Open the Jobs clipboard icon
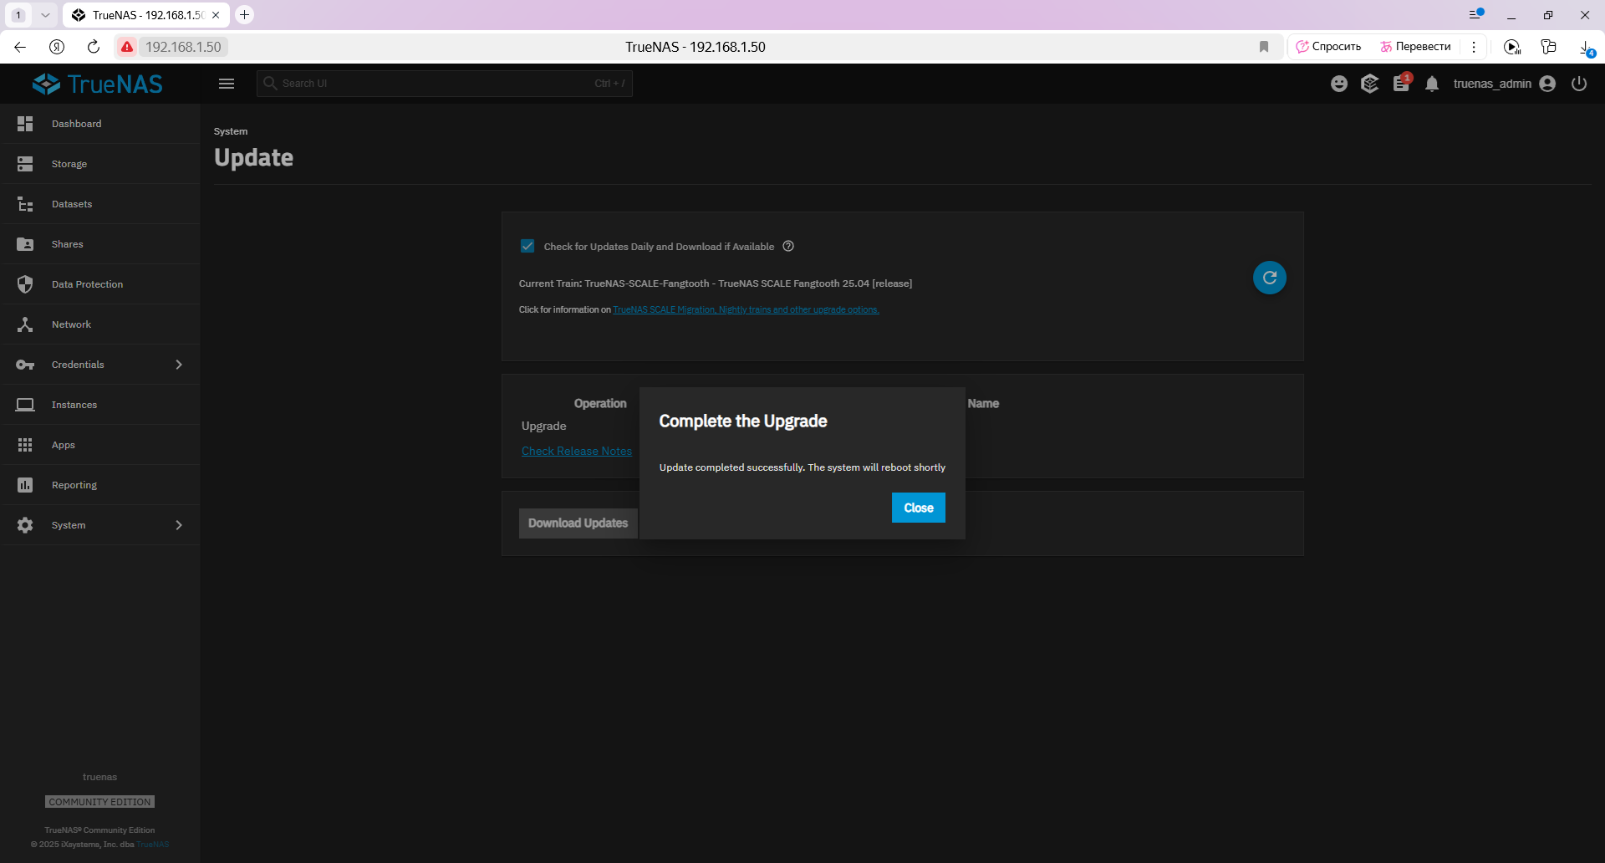The width and height of the screenshot is (1605, 863). pyautogui.click(x=1402, y=84)
